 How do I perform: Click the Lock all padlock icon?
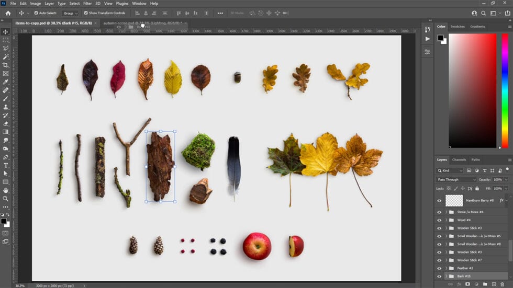[x=477, y=188]
